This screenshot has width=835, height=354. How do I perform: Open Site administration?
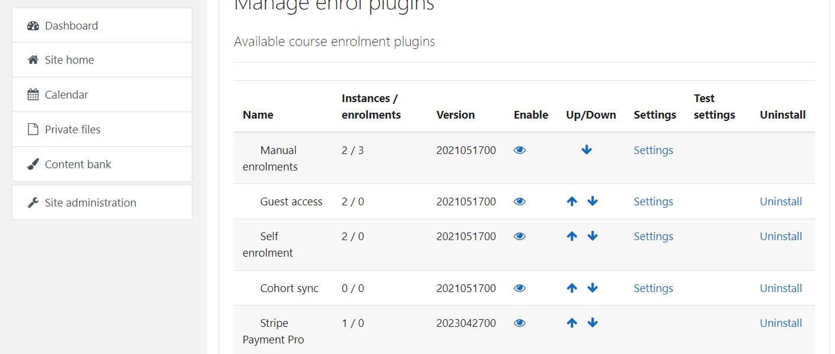coord(90,203)
